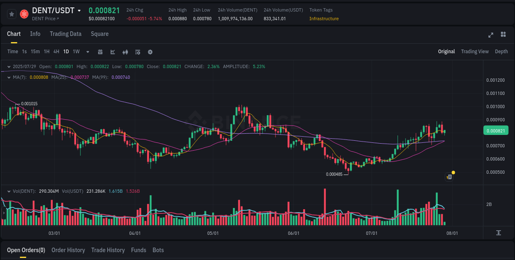
Task: Open the indicators list icon
Action: (x=137, y=52)
